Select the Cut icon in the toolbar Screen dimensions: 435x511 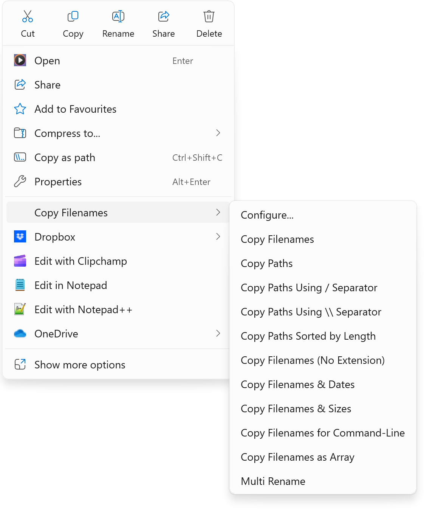pyautogui.click(x=28, y=16)
